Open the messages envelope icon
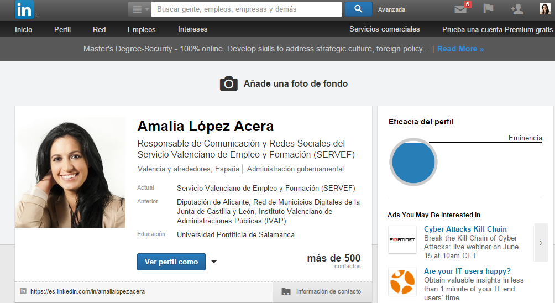The height and width of the screenshot is (303, 555). [x=460, y=9]
